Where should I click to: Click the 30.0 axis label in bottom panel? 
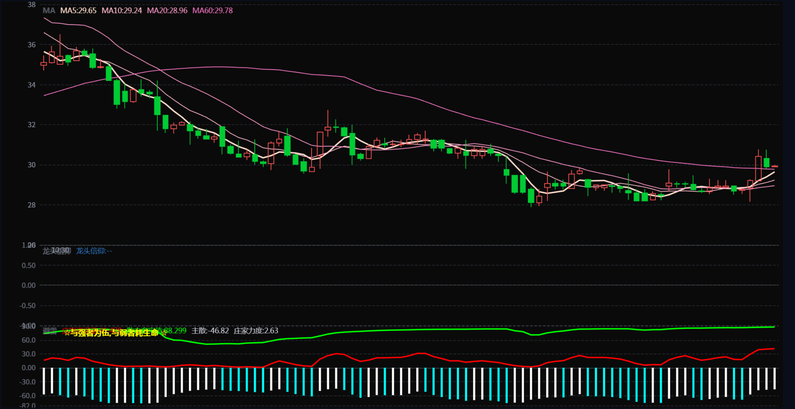[x=28, y=354]
